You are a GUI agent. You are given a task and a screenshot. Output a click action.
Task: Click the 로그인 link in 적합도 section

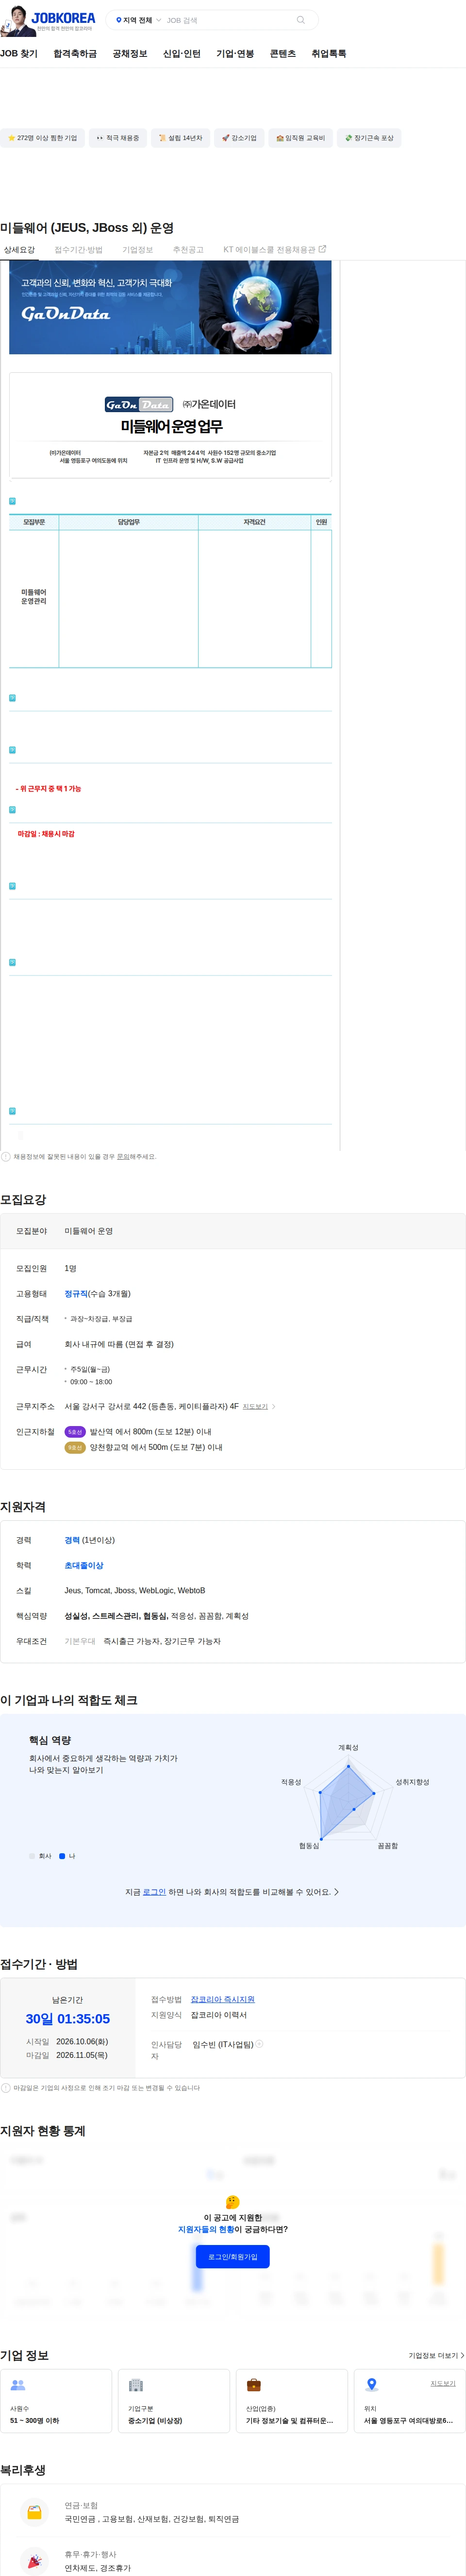[155, 1892]
